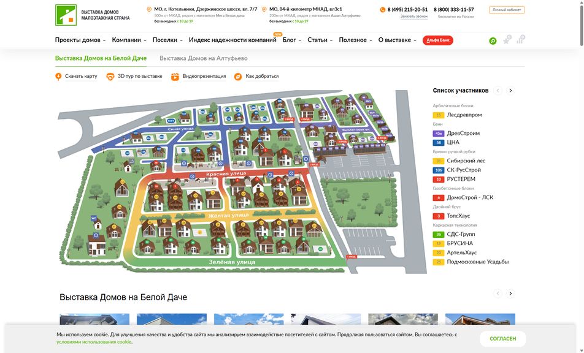The width and height of the screenshot is (584, 353).
Task: Expand the Поселки dropdown
Action: (167, 40)
